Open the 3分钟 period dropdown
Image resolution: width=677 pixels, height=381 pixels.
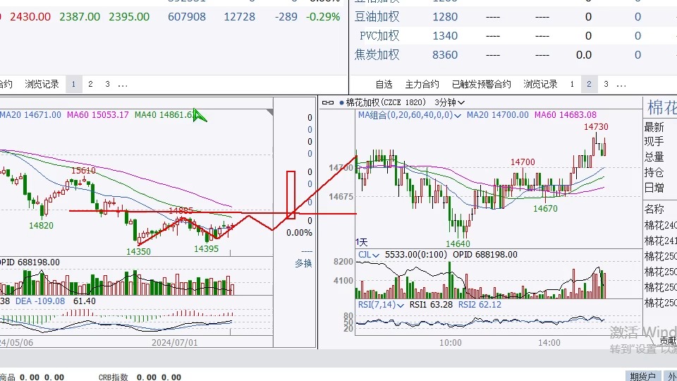click(449, 102)
